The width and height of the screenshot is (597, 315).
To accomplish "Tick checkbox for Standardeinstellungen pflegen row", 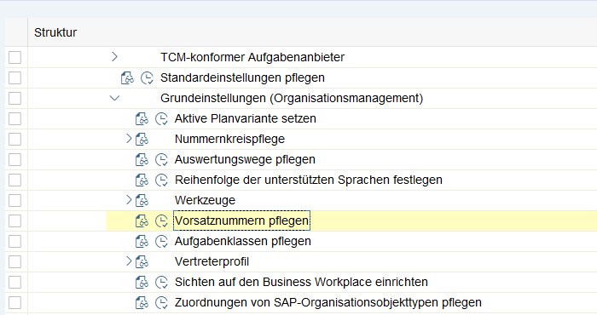I will tap(14, 77).
